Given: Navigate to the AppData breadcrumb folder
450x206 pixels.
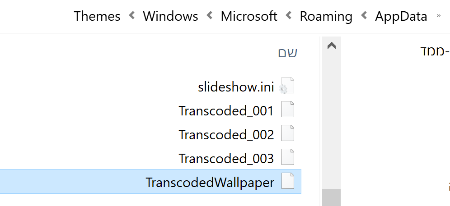Looking at the screenshot, I should click(x=401, y=16).
